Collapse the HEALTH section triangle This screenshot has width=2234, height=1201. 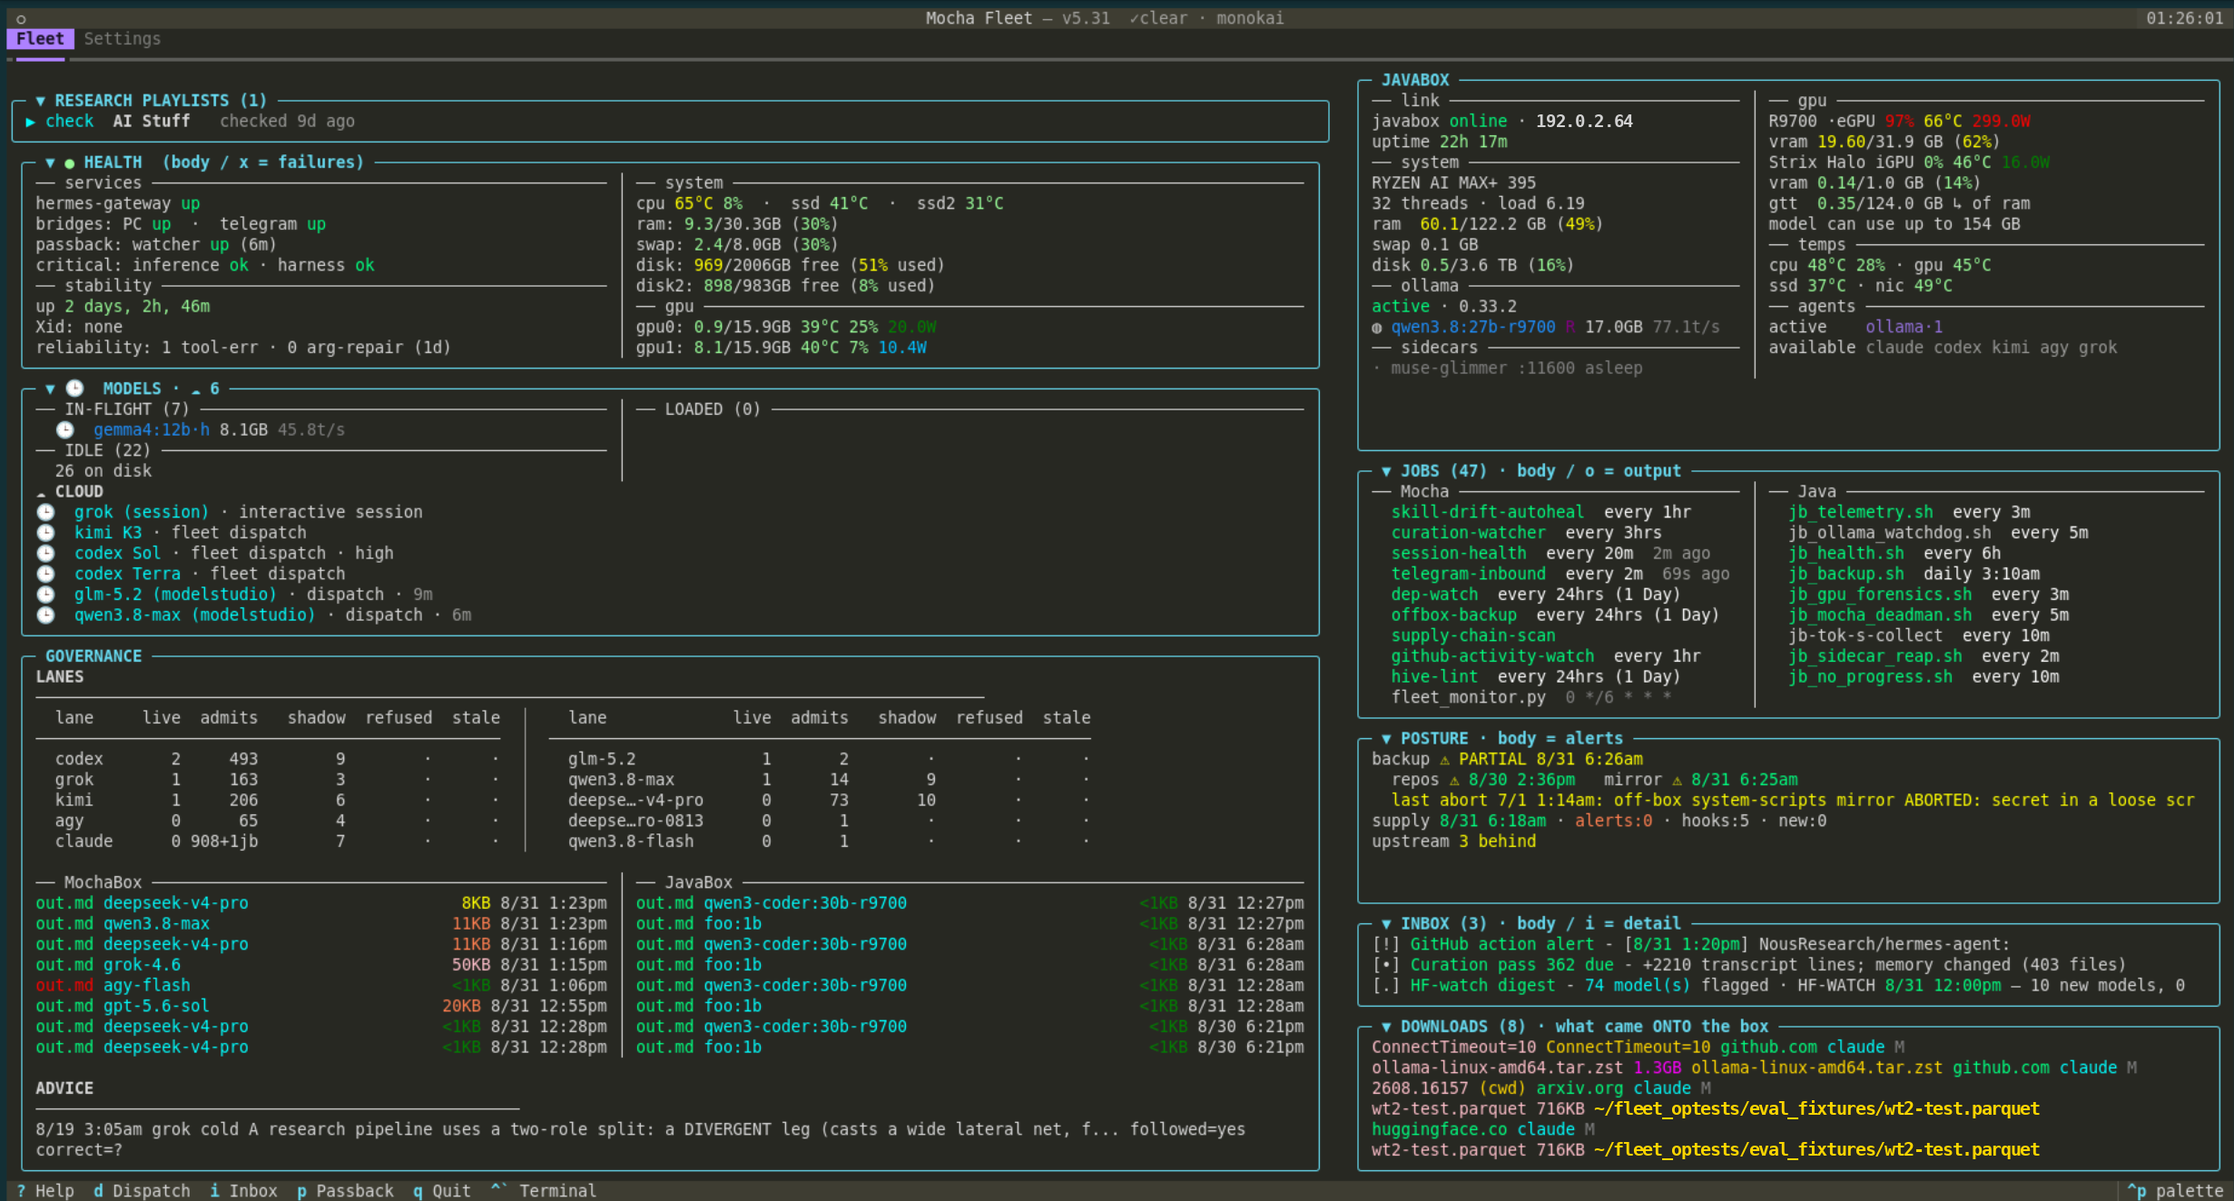pyautogui.click(x=50, y=162)
